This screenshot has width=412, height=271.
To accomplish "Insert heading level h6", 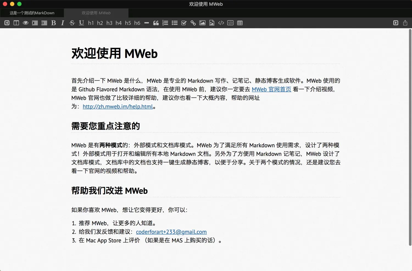I will 137,23.
